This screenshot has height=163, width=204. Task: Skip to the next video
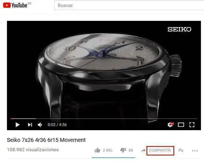pyautogui.click(x=30, y=125)
